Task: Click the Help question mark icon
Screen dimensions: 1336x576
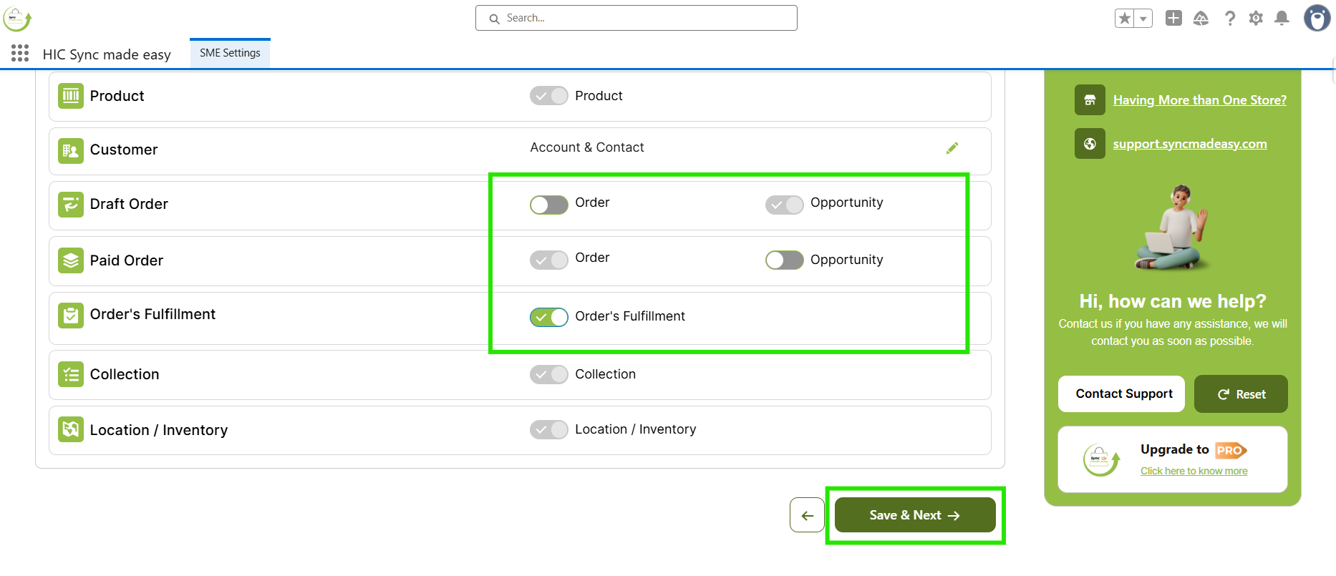Action: click(1229, 19)
